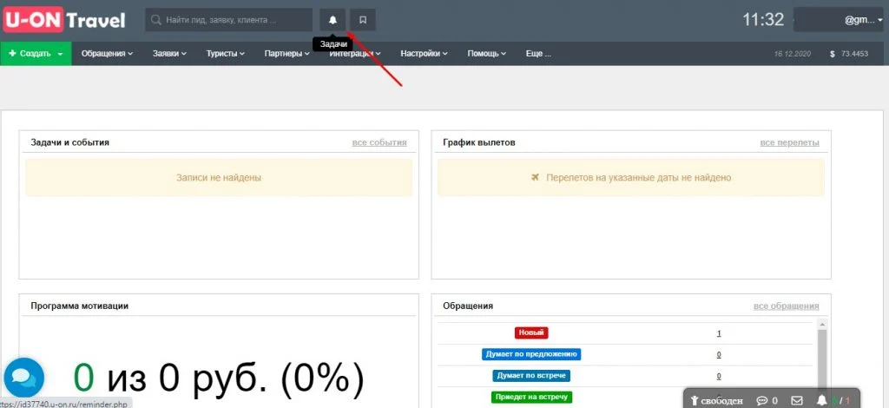The height and width of the screenshot is (408, 889).
Task: Click the 11:32 clock in header
Action: pyautogui.click(x=763, y=20)
